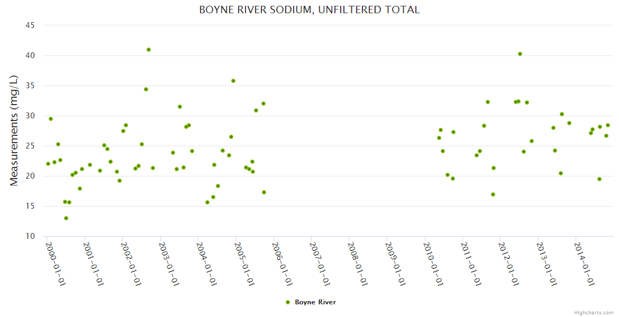Viewport: 619px width, 317px height.
Task: Click the 2010-01-01 x-axis date label
Action: click(433, 263)
